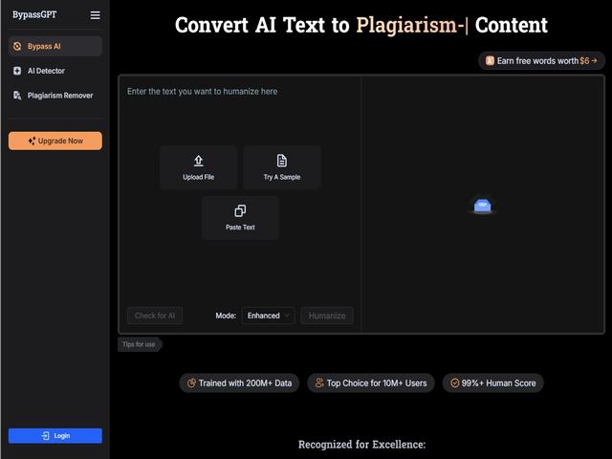Click the gift icon beside Earn free words
This screenshot has width=612, height=459.
point(490,60)
